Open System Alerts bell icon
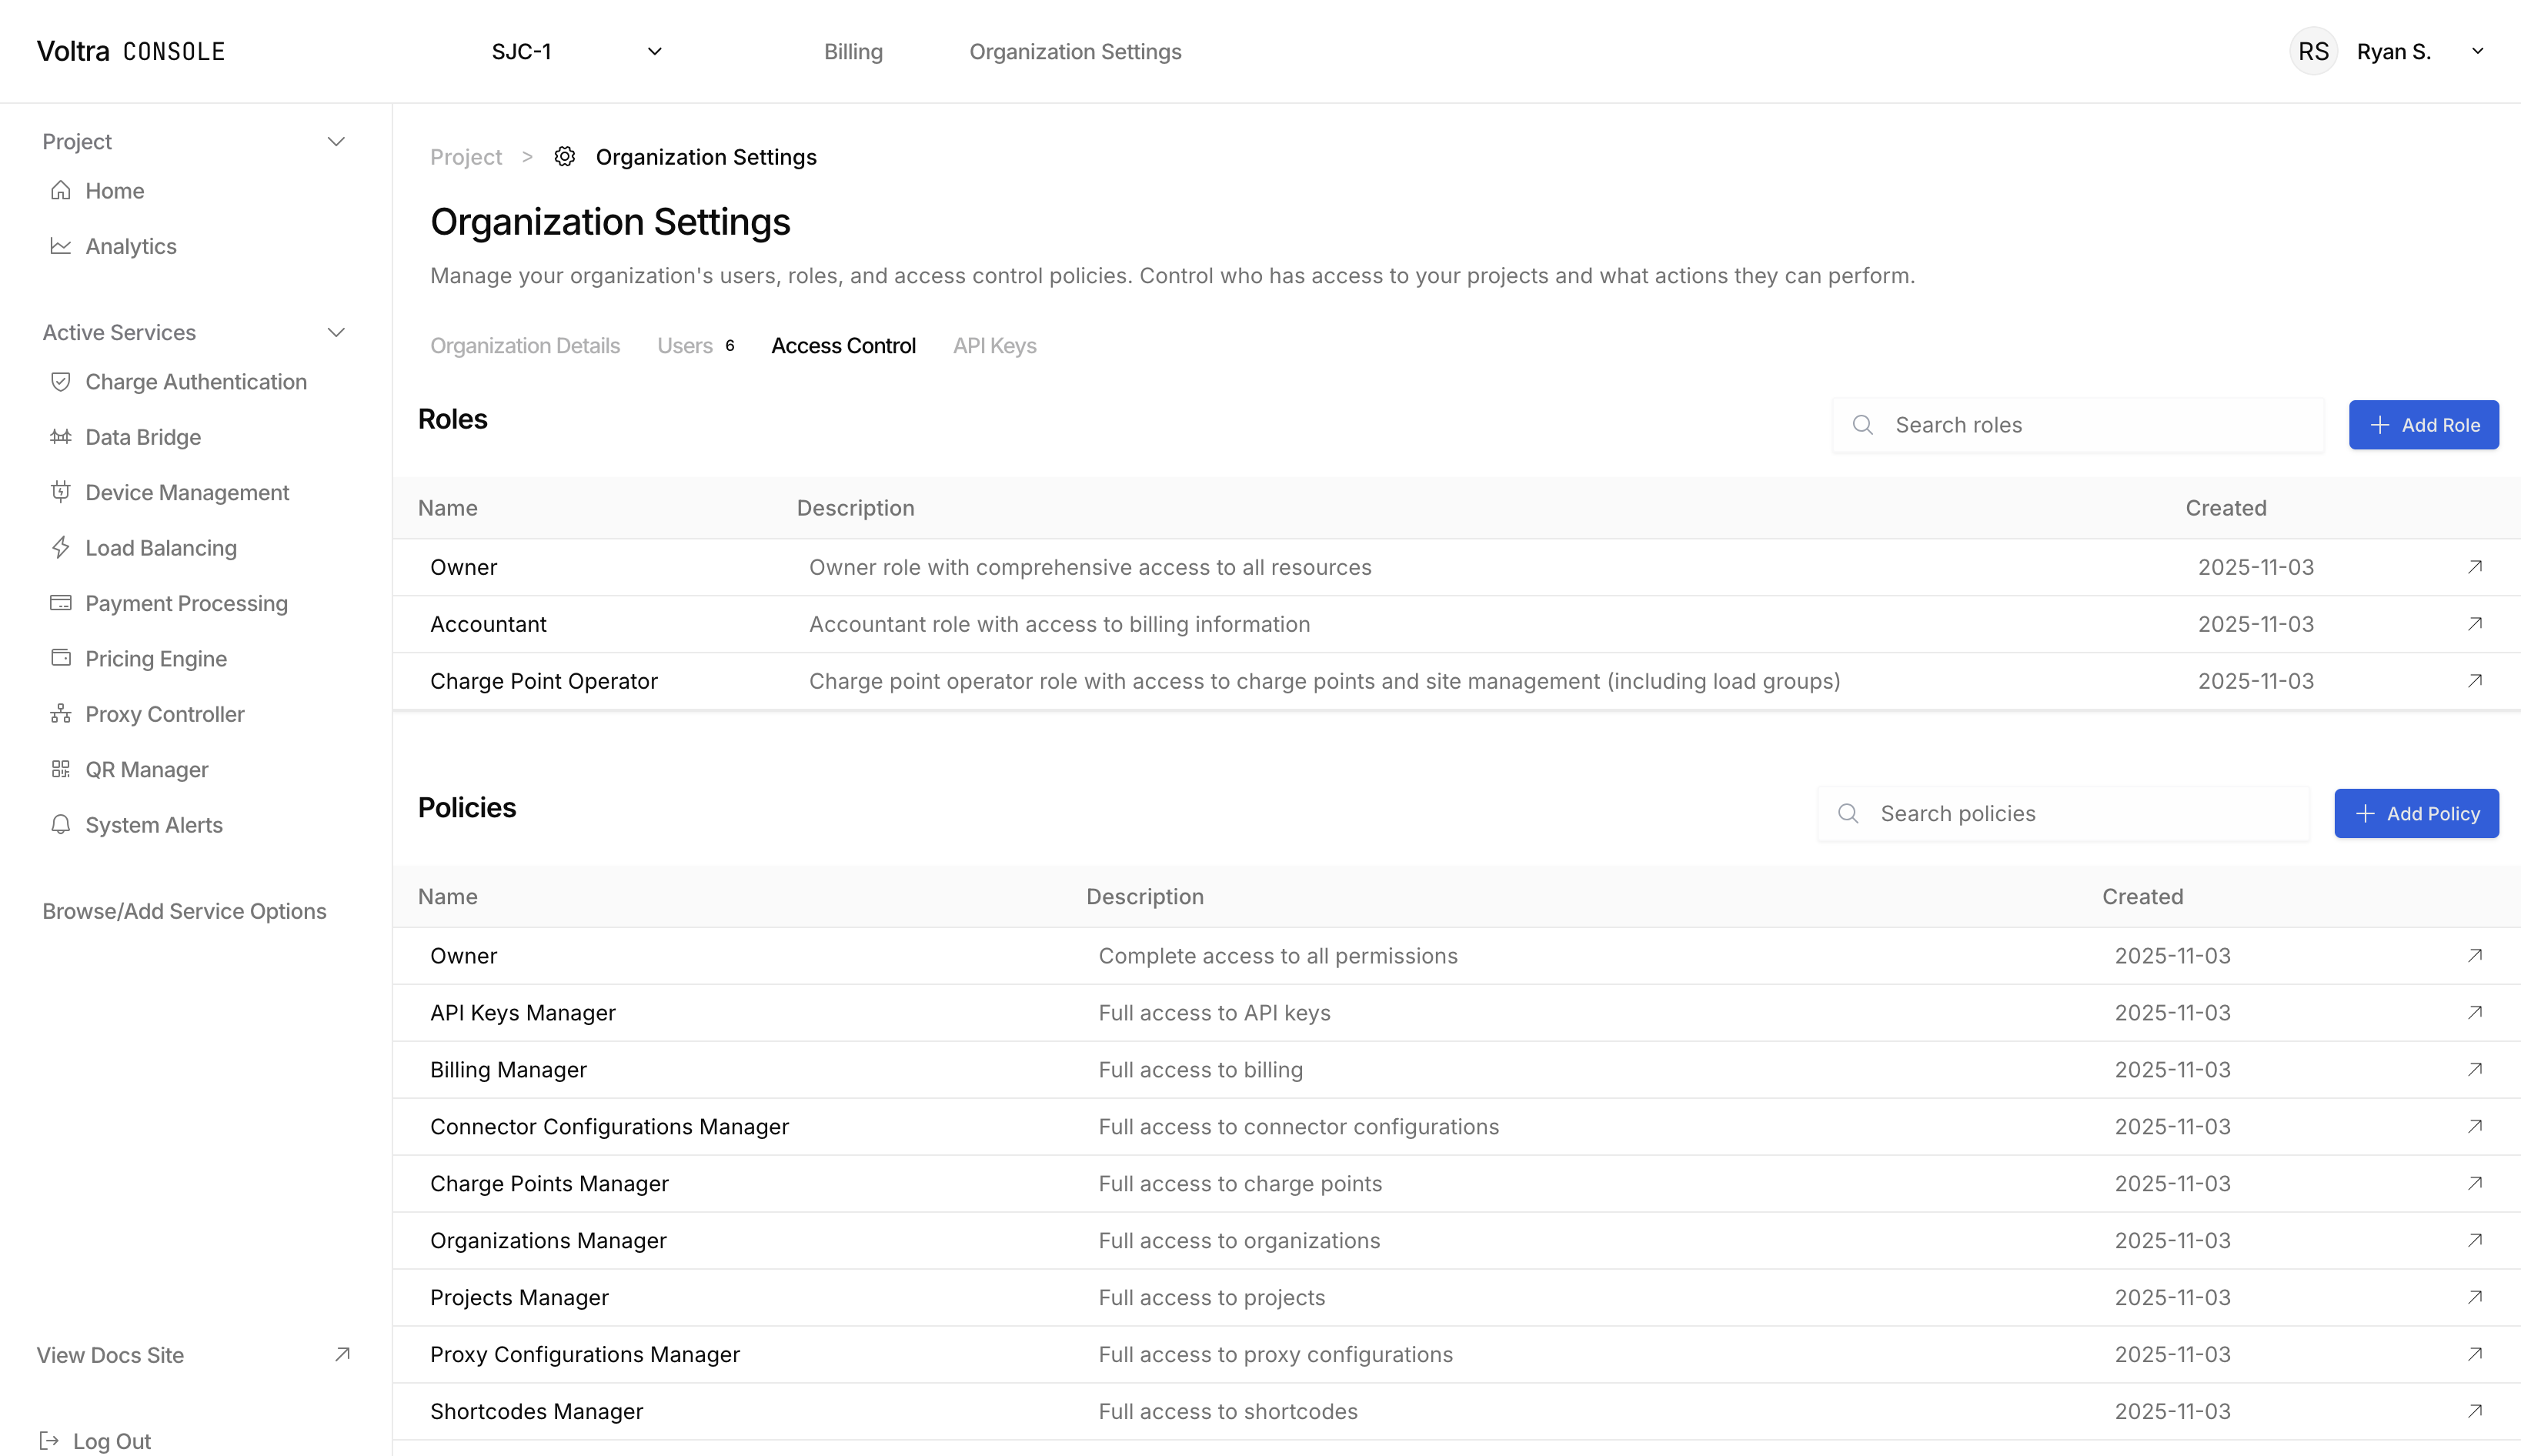The image size is (2521, 1456). (x=60, y=824)
